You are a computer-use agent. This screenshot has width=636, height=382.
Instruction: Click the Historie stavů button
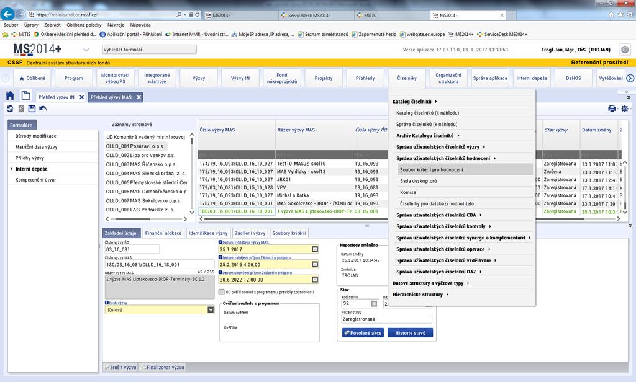click(x=410, y=332)
